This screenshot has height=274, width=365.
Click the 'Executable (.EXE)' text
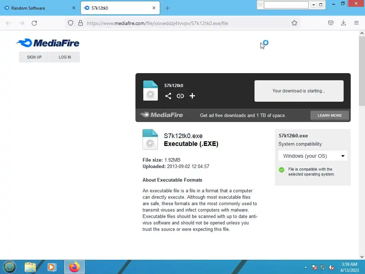point(191,144)
